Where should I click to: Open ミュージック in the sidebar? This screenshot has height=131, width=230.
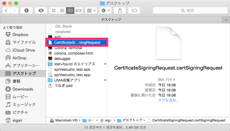point(24,105)
